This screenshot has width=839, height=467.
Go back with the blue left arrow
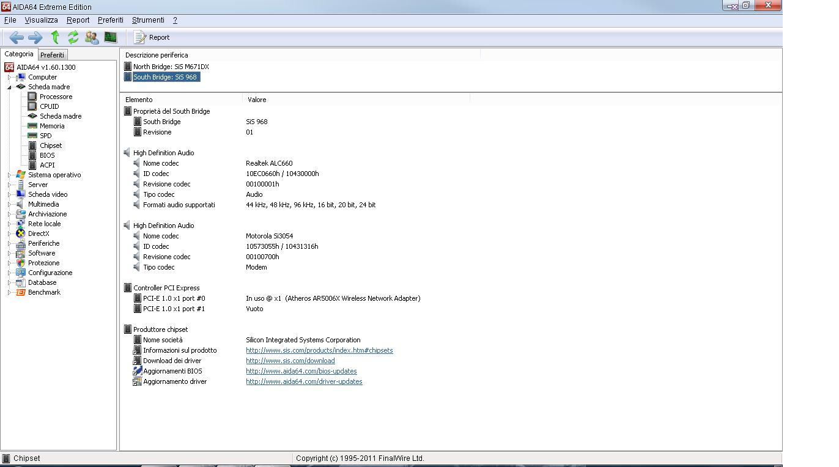(17, 37)
